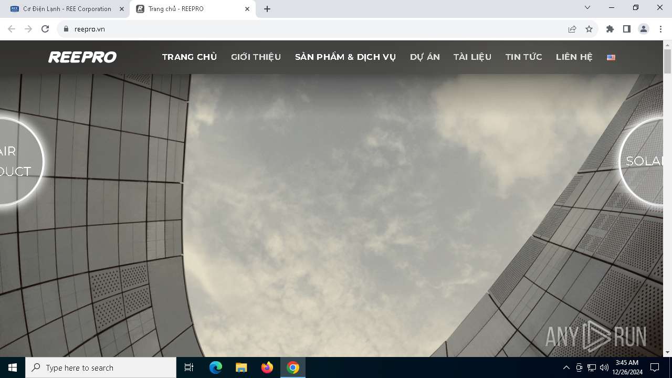Click the REEPRO logo

tap(82, 57)
